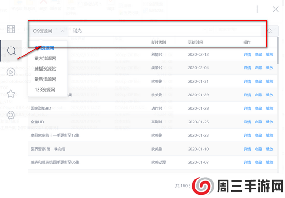Open the grid view sidebar icon
This screenshot has height=198, width=285.
coord(11,29)
